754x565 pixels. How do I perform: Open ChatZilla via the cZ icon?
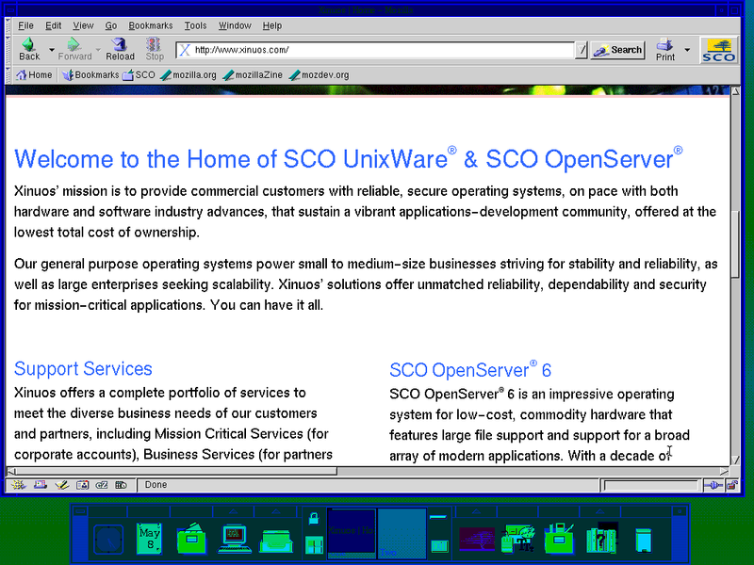coord(102,485)
